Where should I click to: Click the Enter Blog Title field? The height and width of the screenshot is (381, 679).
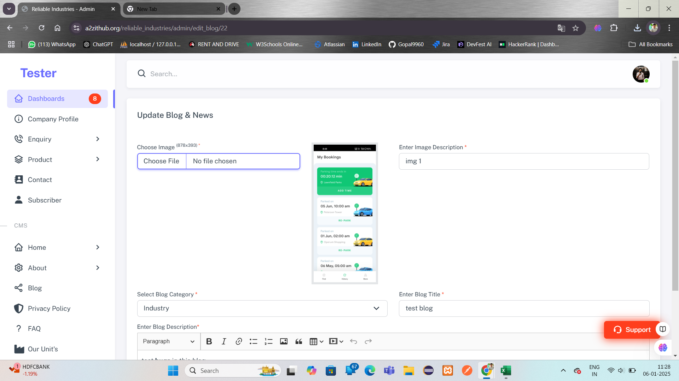coord(524,308)
